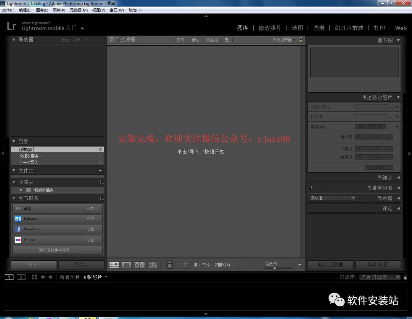Viewport: 412px width, 319px height.
Task: Toggle the 文本 text filter
Action: tap(180, 40)
